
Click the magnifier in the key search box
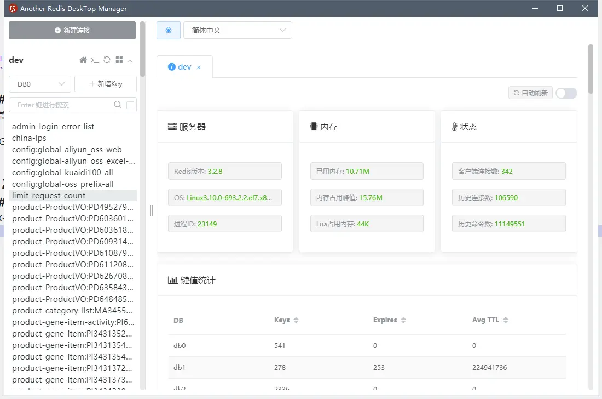click(118, 105)
